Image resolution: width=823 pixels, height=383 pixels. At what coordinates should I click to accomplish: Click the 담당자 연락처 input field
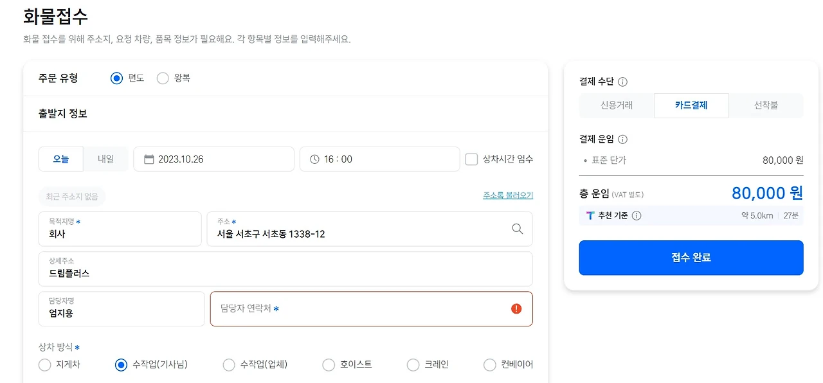[x=360, y=309]
